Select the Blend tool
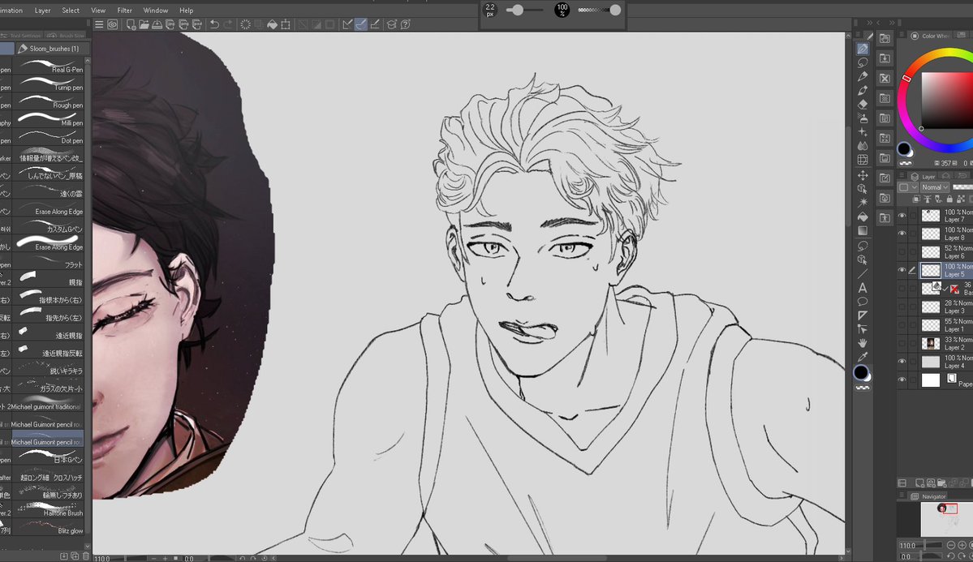Viewport: 973px width, 562px height. tap(863, 145)
